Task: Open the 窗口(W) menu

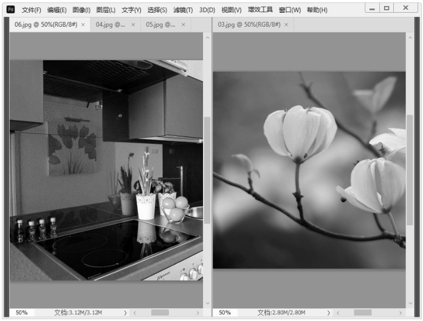Action: [x=290, y=10]
